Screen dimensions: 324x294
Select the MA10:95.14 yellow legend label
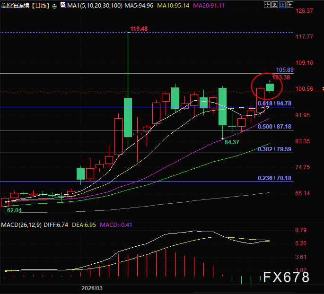coord(173,6)
